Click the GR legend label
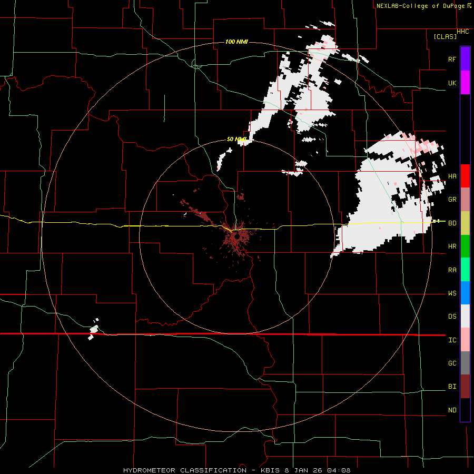 click(x=452, y=200)
